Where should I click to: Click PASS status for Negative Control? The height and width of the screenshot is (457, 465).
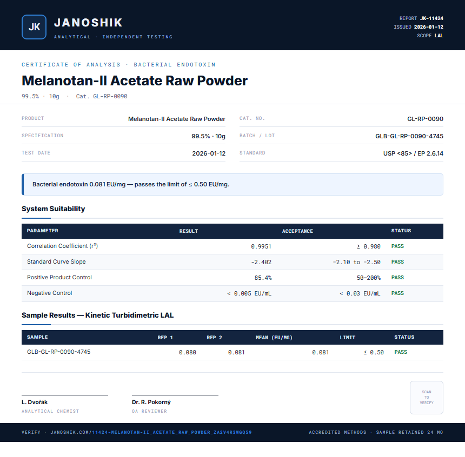coord(397,293)
